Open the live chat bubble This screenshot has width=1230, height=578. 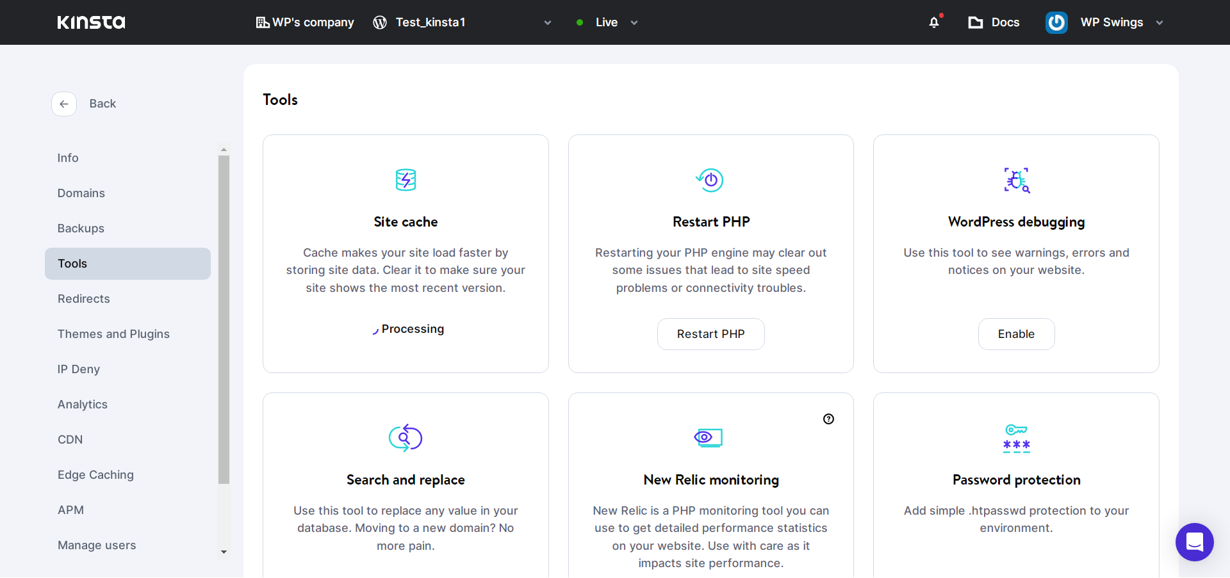[1194, 542]
